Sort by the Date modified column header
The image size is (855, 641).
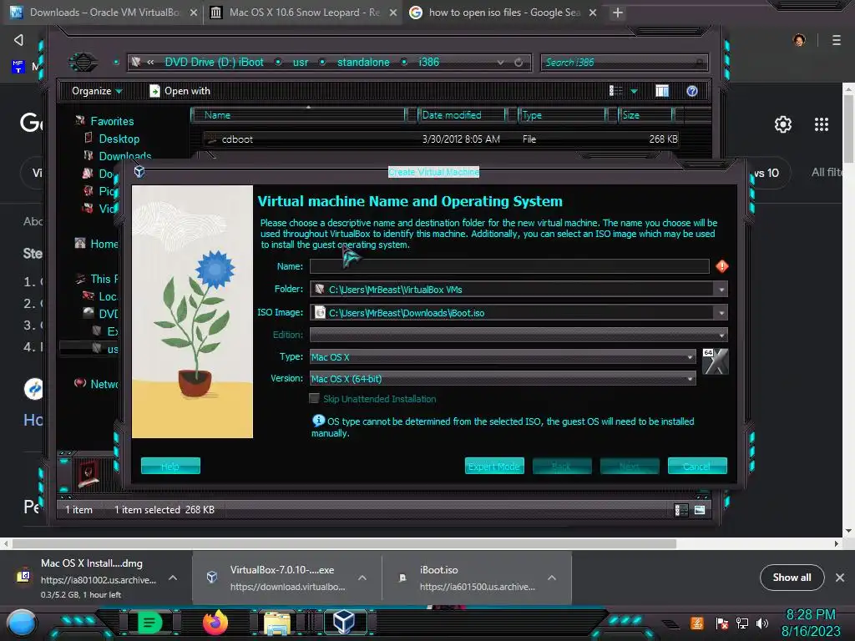461,115
